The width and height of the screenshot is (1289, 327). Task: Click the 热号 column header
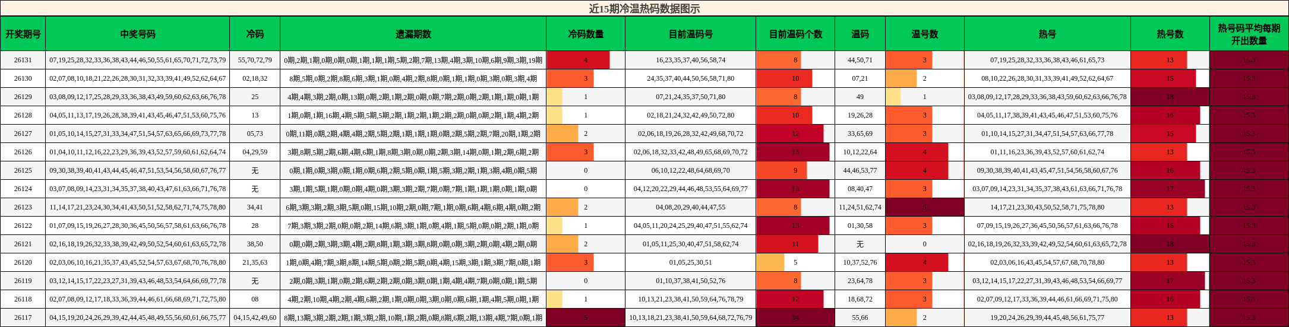pyautogui.click(x=1047, y=34)
